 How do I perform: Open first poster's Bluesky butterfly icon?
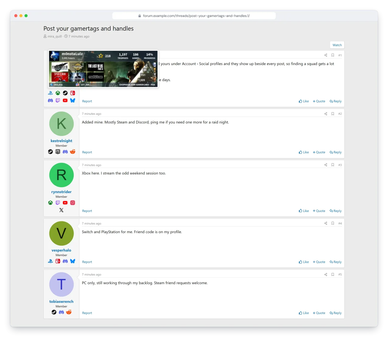(x=72, y=101)
